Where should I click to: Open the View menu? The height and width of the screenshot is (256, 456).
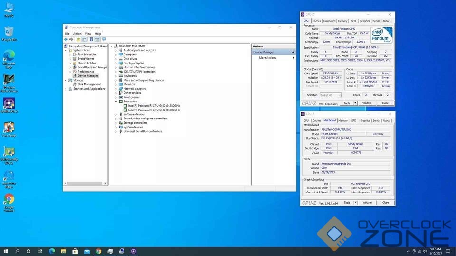pos(88,34)
